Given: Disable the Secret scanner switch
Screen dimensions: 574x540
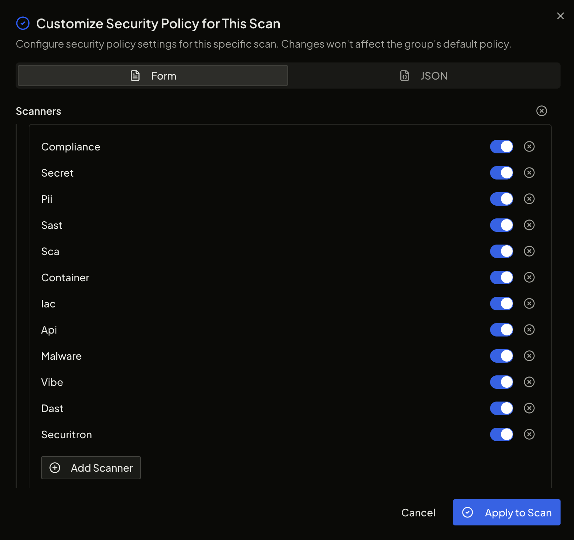Looking at the screenshot, I should [502, 173].
